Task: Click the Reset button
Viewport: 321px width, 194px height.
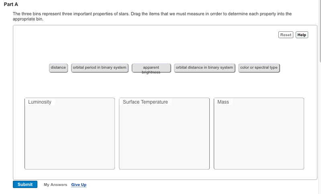Action: (286, 35)
